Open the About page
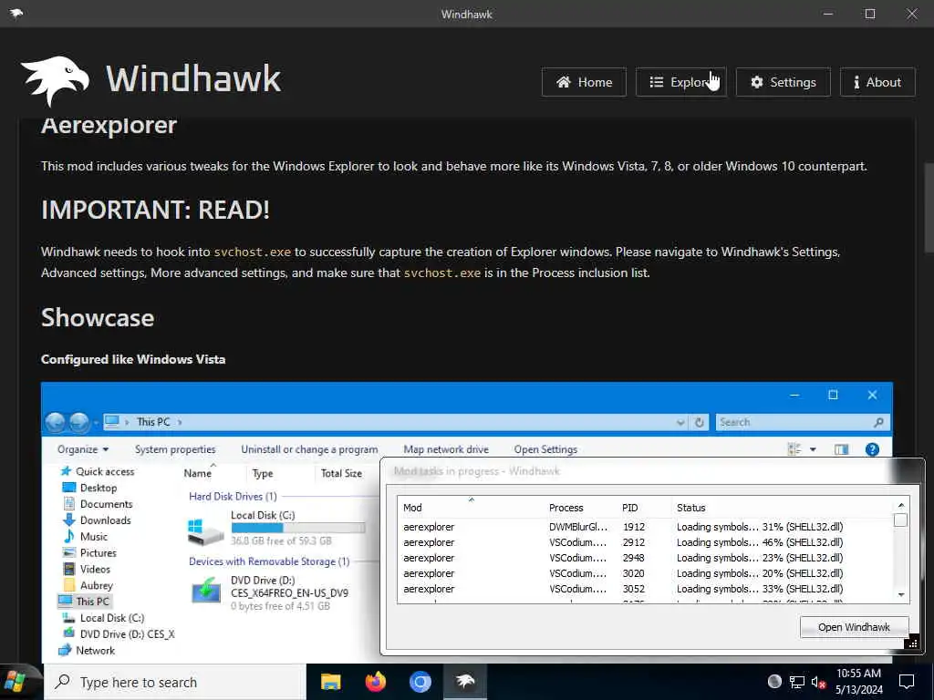This screenshot has width=934, height=700. (x=877, y=82)
